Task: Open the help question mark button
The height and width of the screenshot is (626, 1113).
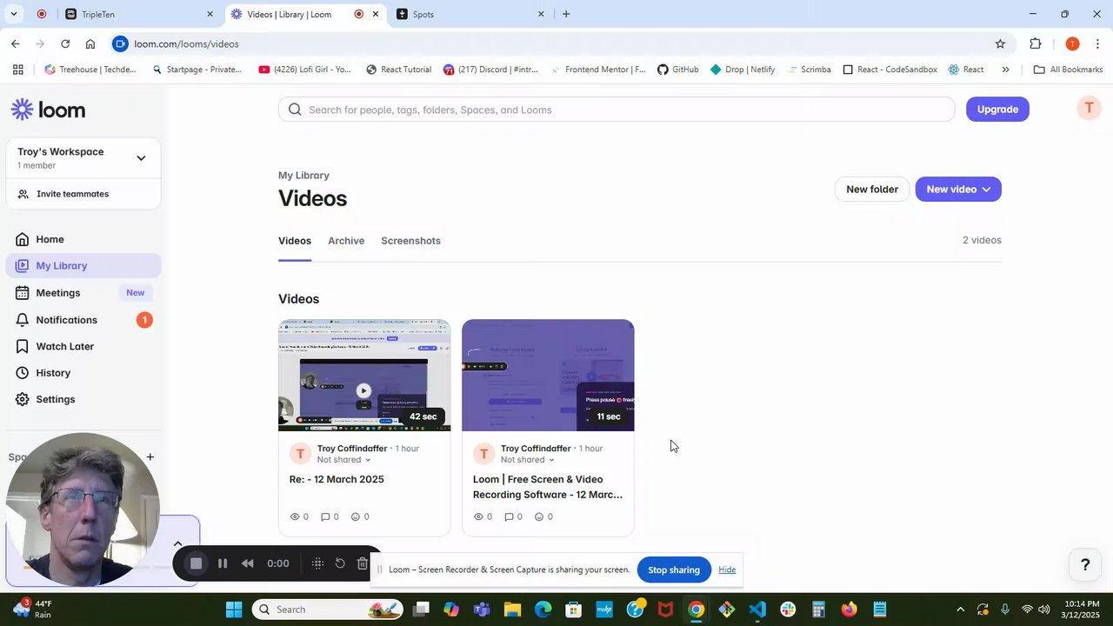Action: (1085, 565)
